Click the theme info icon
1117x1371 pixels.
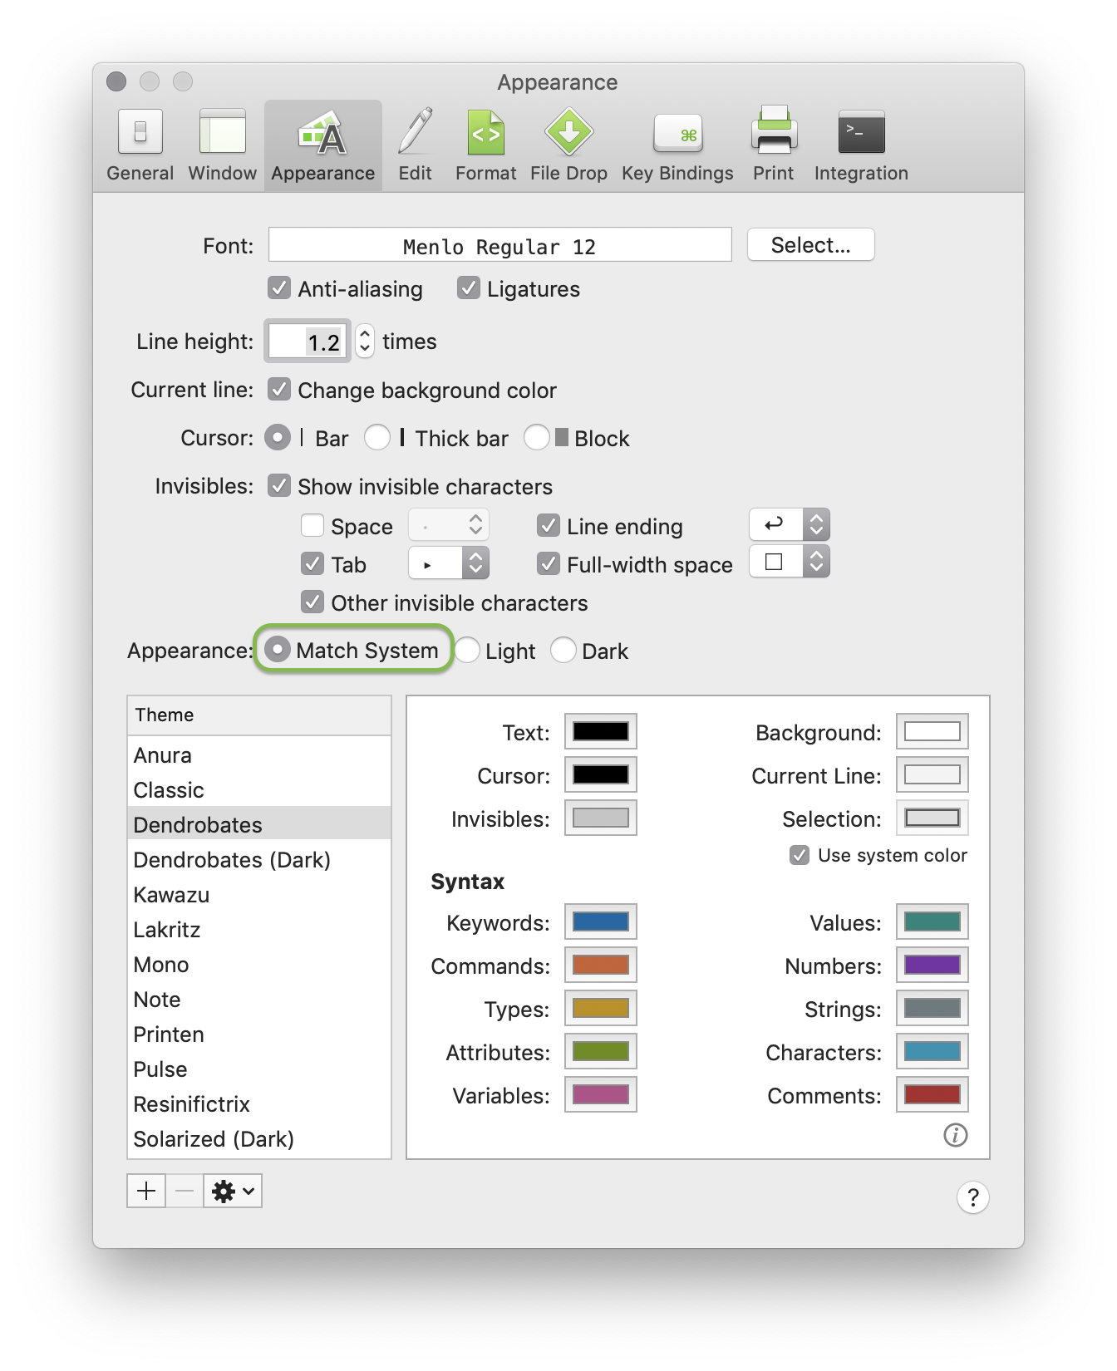[956, 1135]
